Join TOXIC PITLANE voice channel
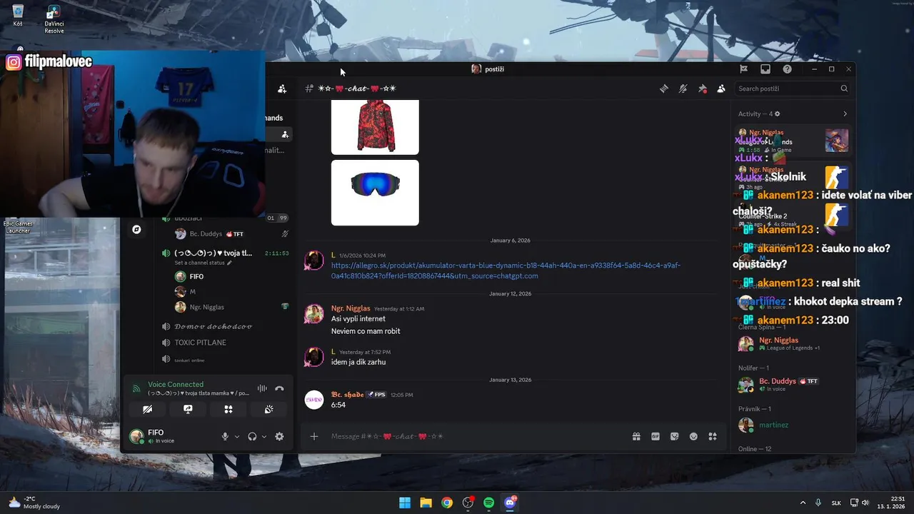Viewport: 914px width, 514px height. tap(200, 343)
